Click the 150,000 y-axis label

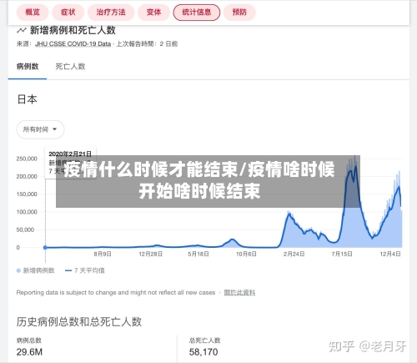pyautogui.click(x=27, y=194)
